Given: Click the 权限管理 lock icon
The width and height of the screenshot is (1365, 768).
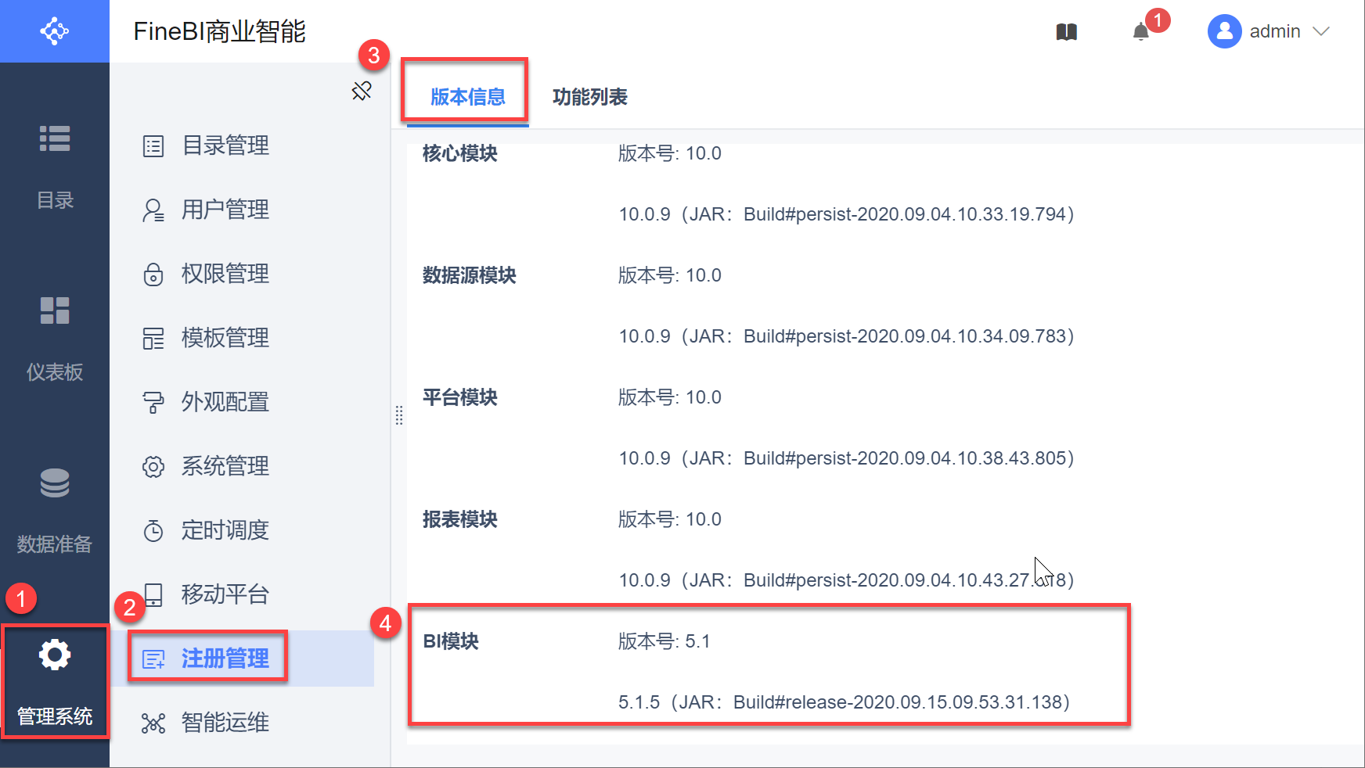Looking at the screenshot, I should click(x=153, y=275).
